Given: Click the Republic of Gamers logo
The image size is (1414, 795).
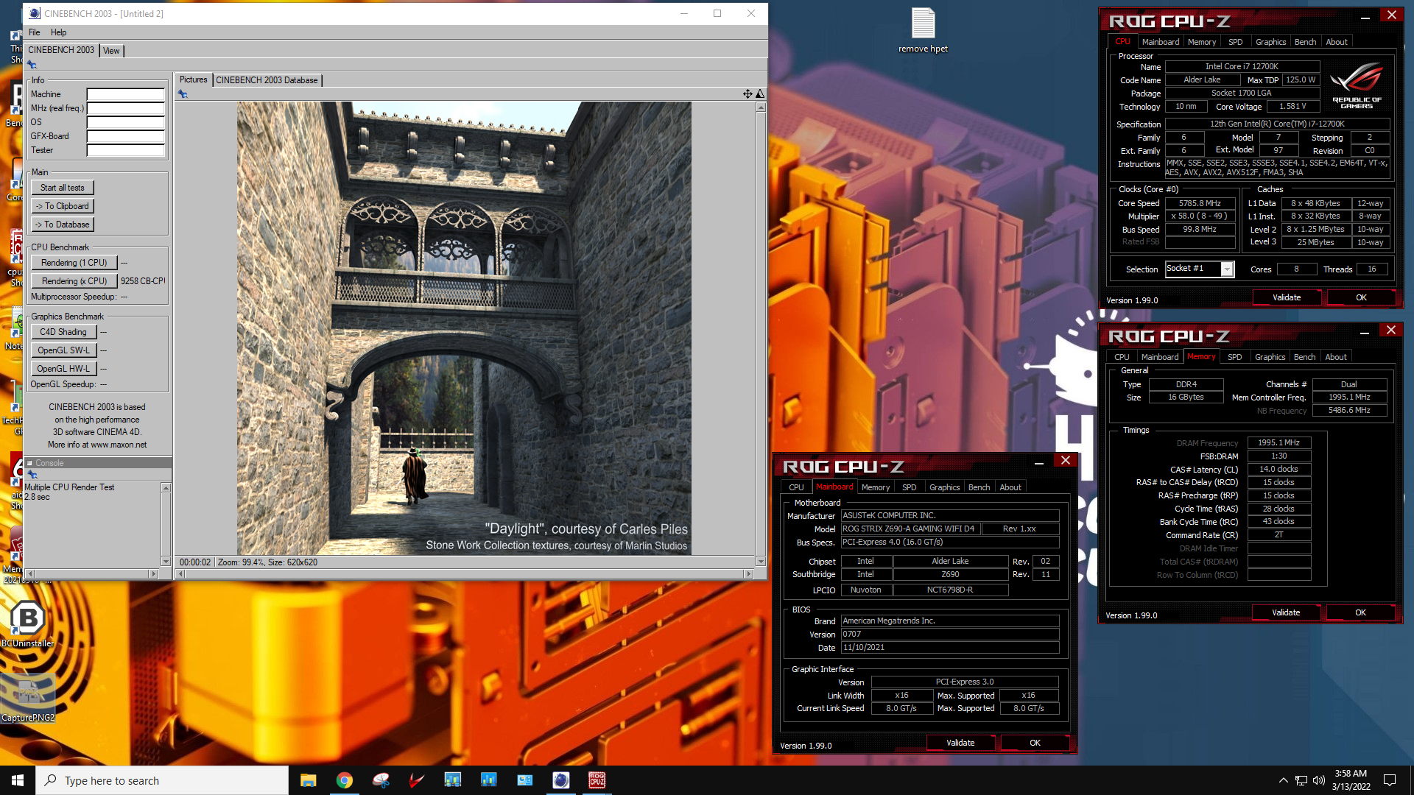Looking at the screenshot, I should click(x=1357, y=85).
